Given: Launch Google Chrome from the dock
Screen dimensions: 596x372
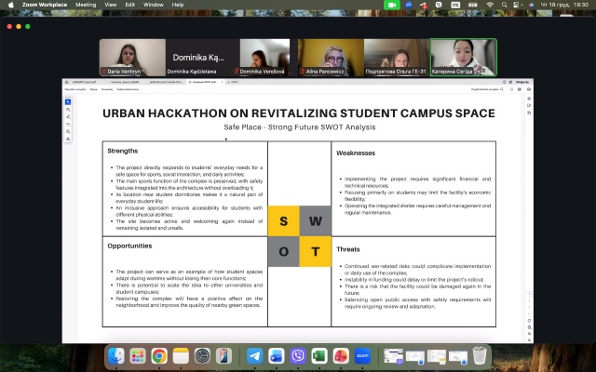Looking at the screenshot, I should click(x=159, y=356).
